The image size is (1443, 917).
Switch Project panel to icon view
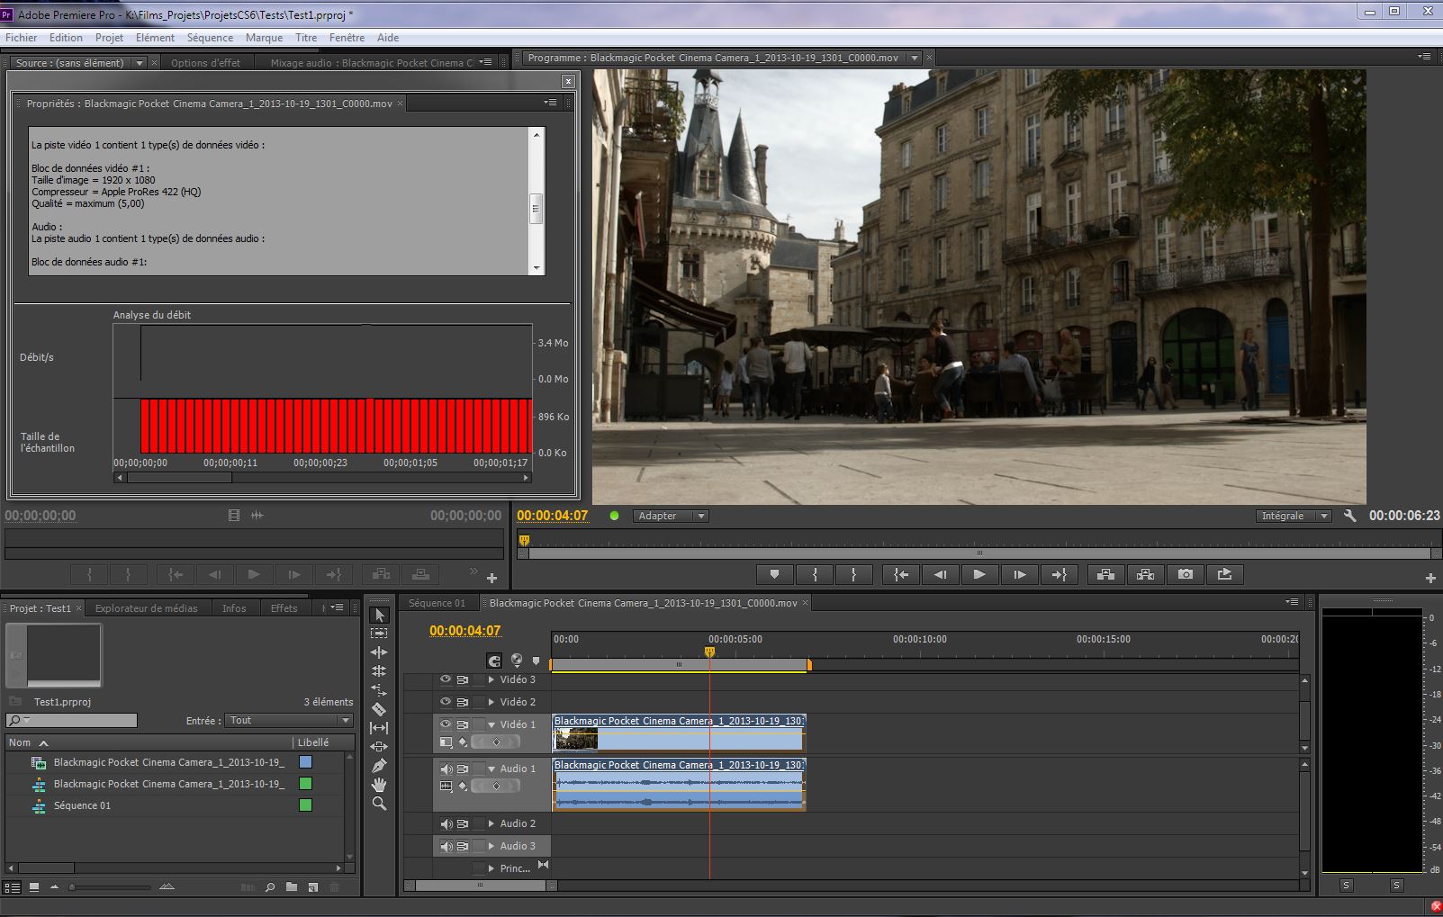pyautogui.click(x=34, y=887)
